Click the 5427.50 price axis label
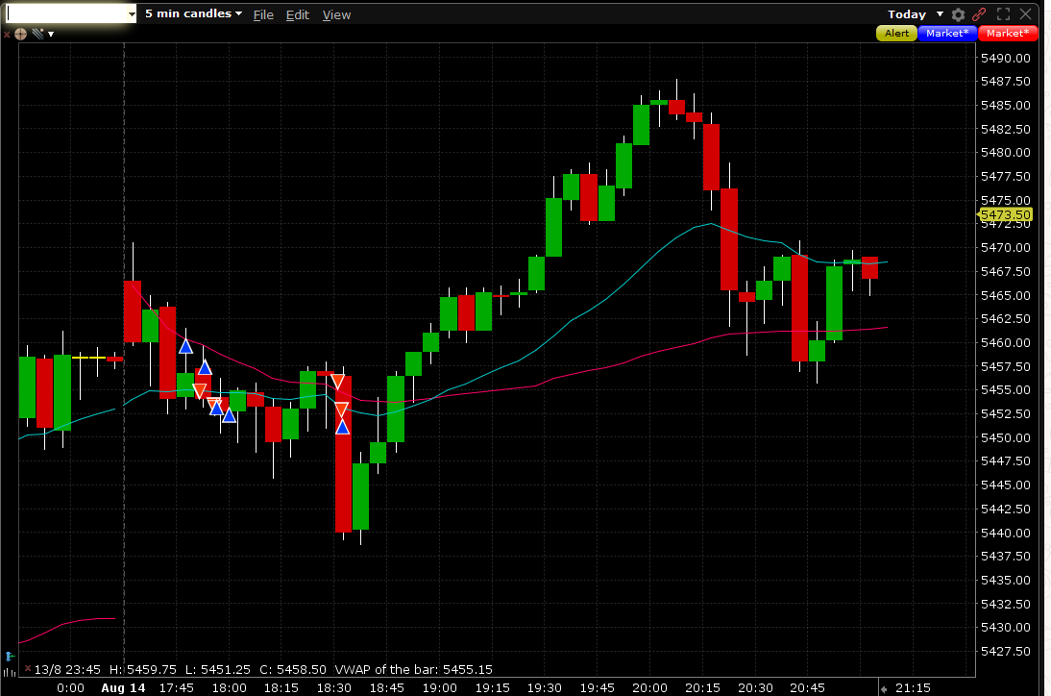 pos(1006,651)
